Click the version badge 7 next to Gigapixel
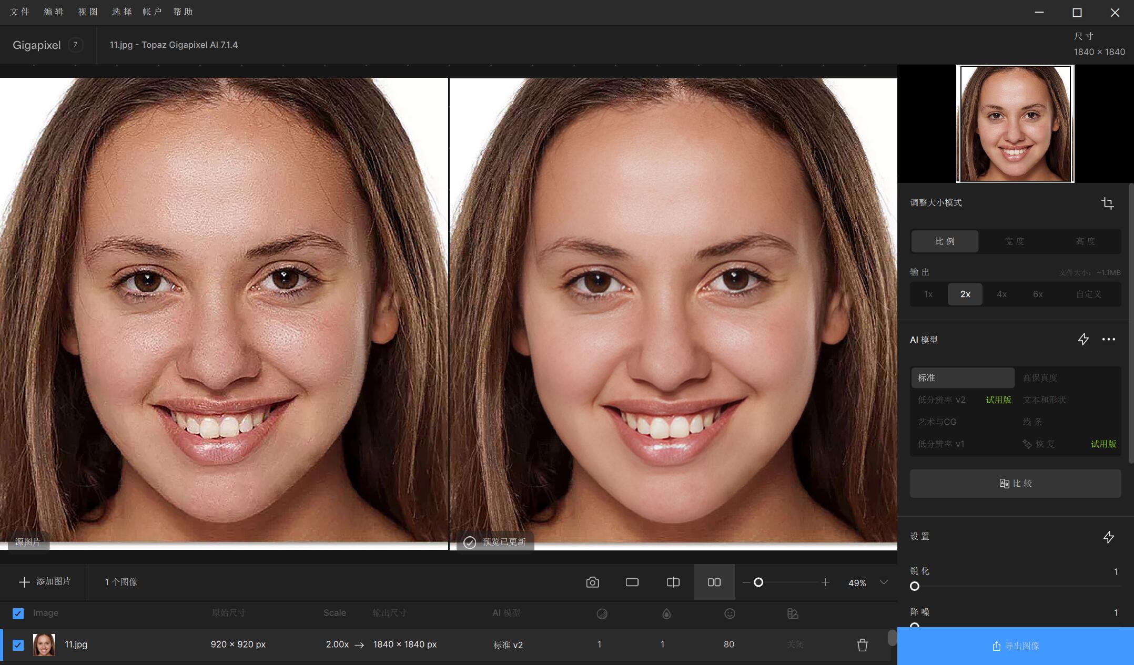Viewport: 1134px width, 665px height. coord(75,45)
